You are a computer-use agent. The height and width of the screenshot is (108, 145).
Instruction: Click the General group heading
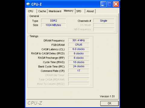pos(34,16)
